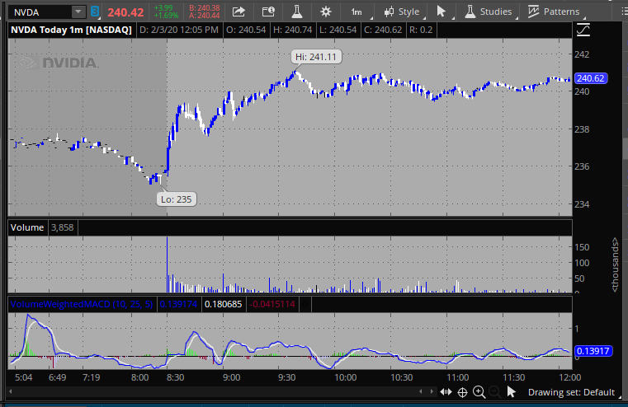Click the NVDA Today 1m [NASDAQ] title
Screen dimensions: 628x407
pos(71,30)
